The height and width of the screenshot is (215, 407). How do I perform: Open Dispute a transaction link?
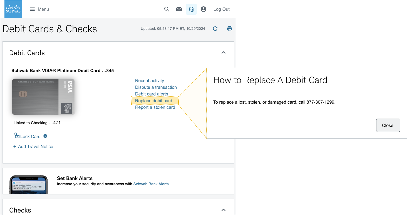156,87
